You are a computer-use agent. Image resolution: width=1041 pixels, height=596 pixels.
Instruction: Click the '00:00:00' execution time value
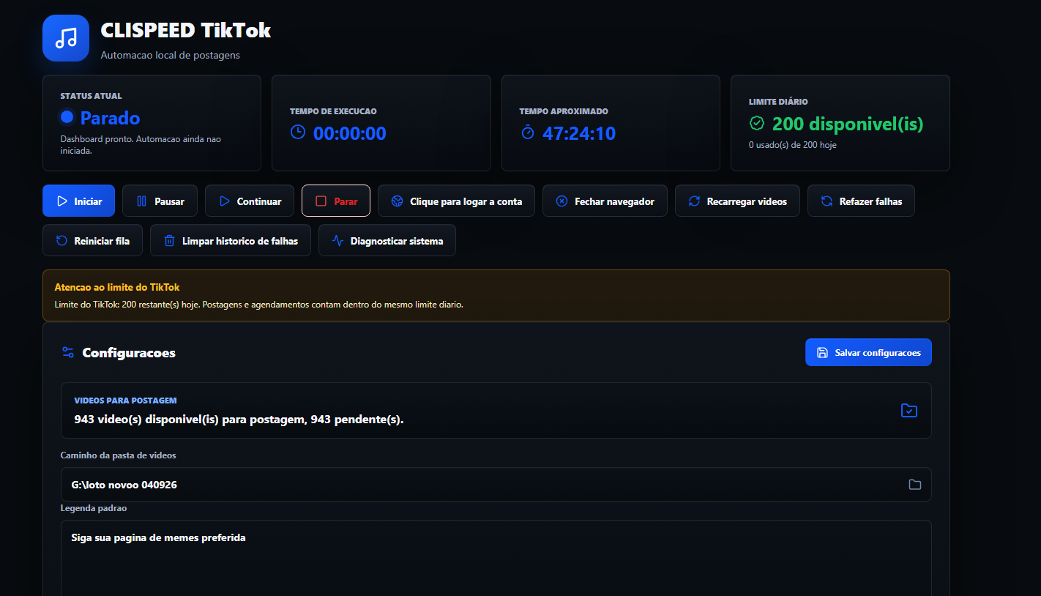(x=350, y=133)
